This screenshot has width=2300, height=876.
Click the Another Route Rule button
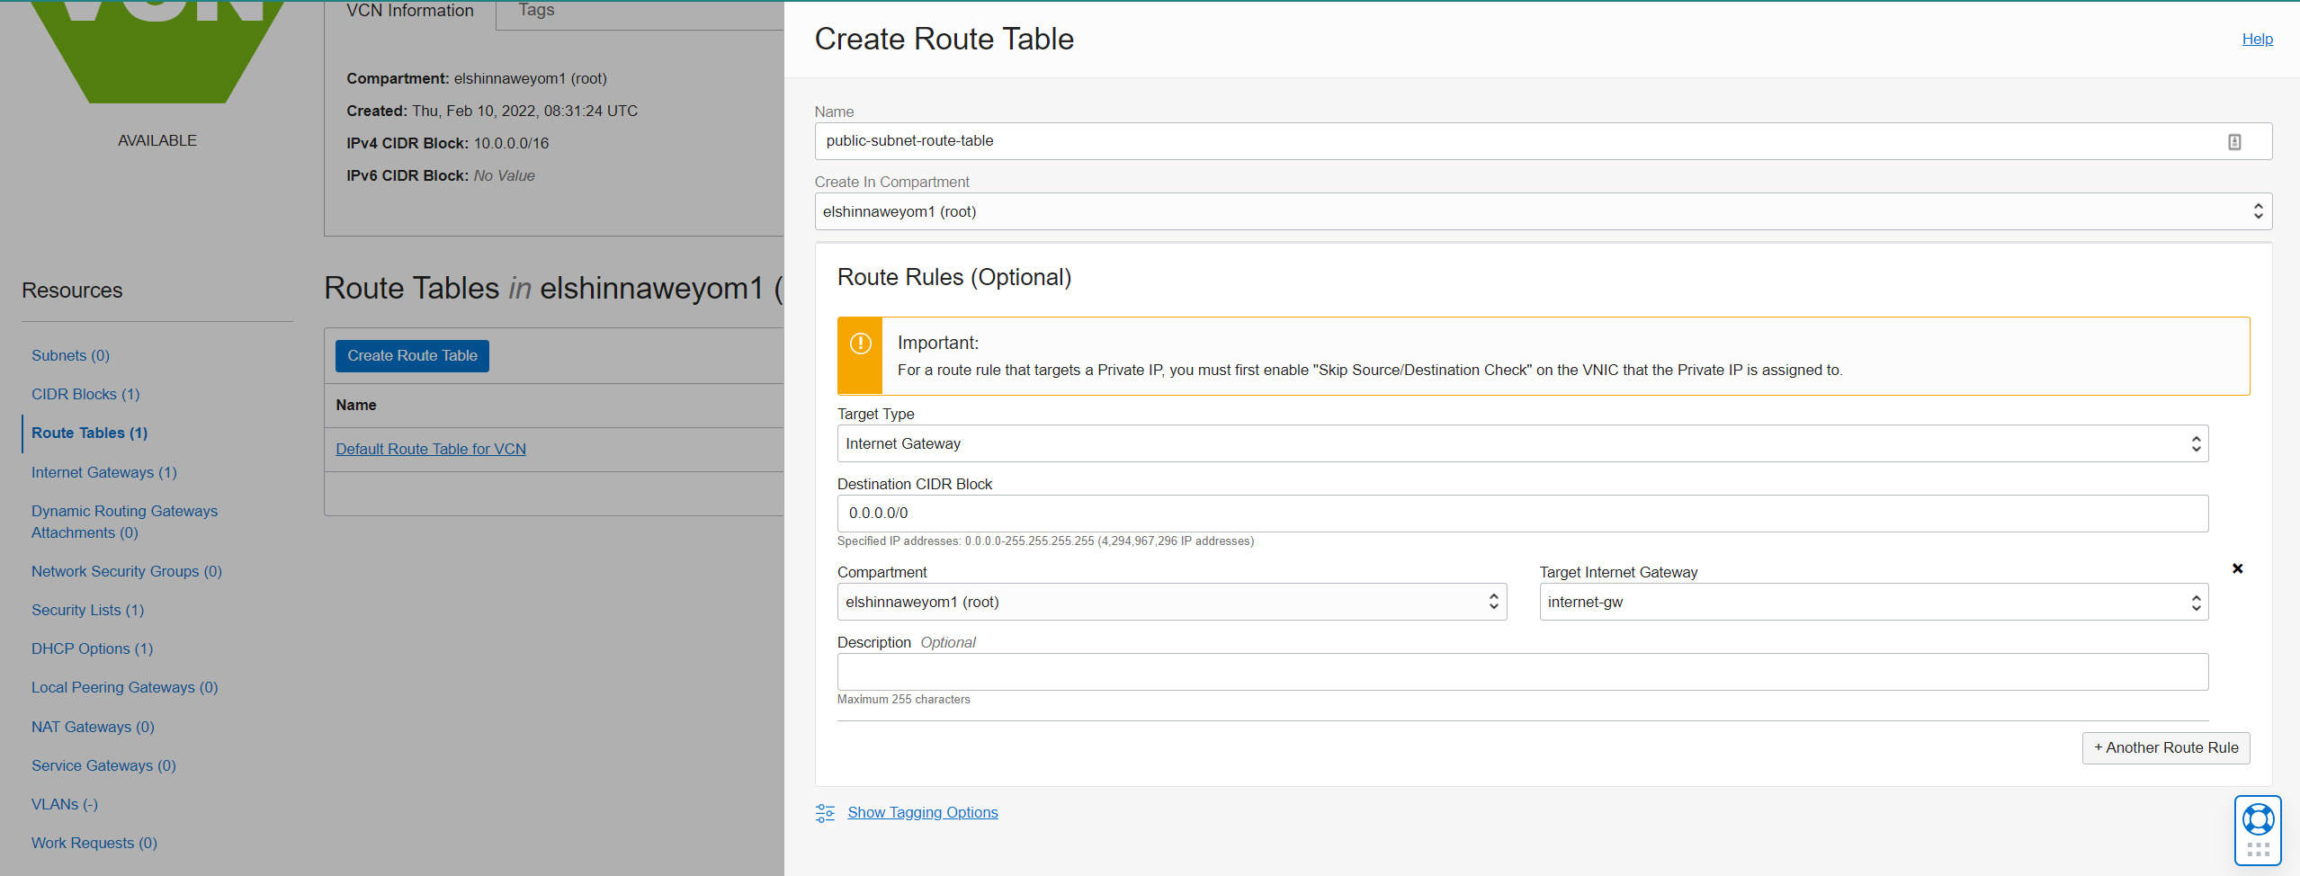tap(2166, 747)
